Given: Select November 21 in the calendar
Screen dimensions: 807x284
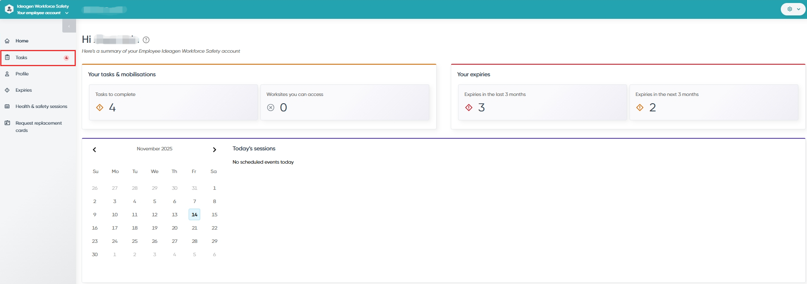Looking at the screenshot, I should (194, 228).
